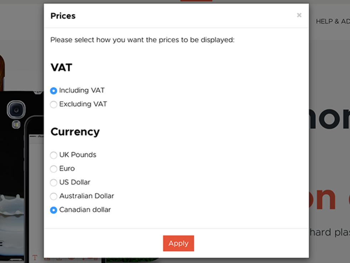
Task: Open the HELP & ADVICE menu
Action: tap(333, 21)
